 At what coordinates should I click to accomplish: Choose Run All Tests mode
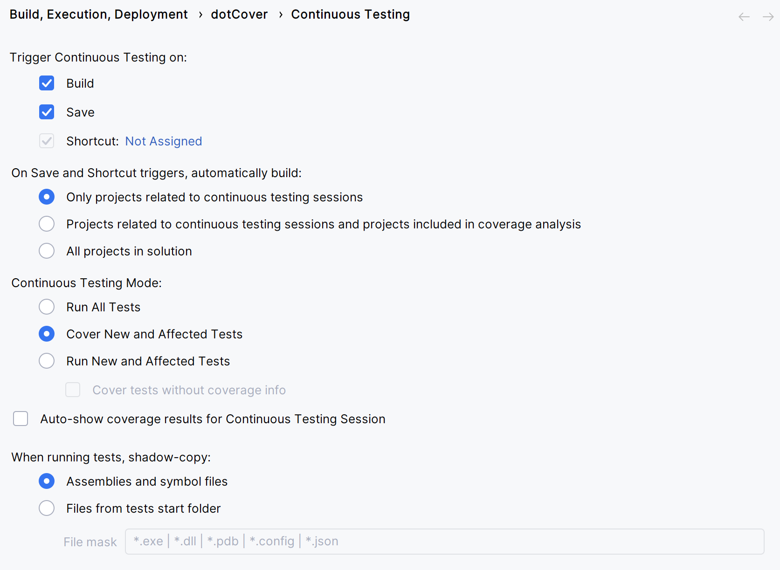47,307
